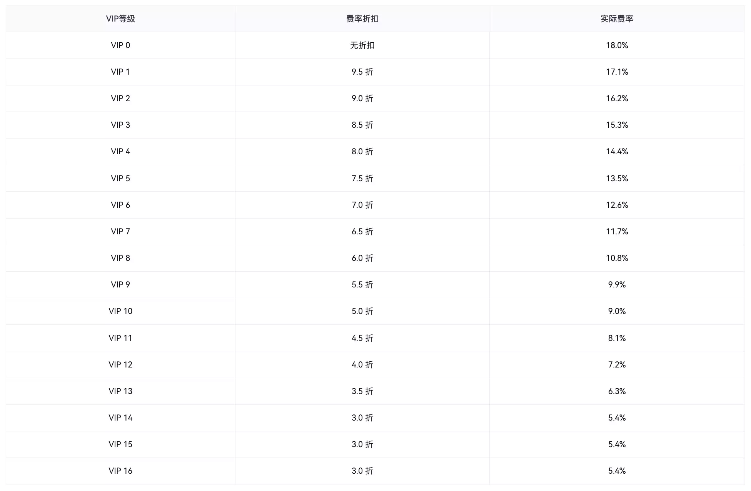Click the VIP 1 cell
The height and width of the screenshot is (491, 751).
pos(120,72)
